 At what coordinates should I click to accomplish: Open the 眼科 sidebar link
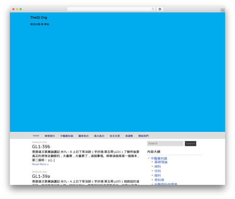point(157,175)
